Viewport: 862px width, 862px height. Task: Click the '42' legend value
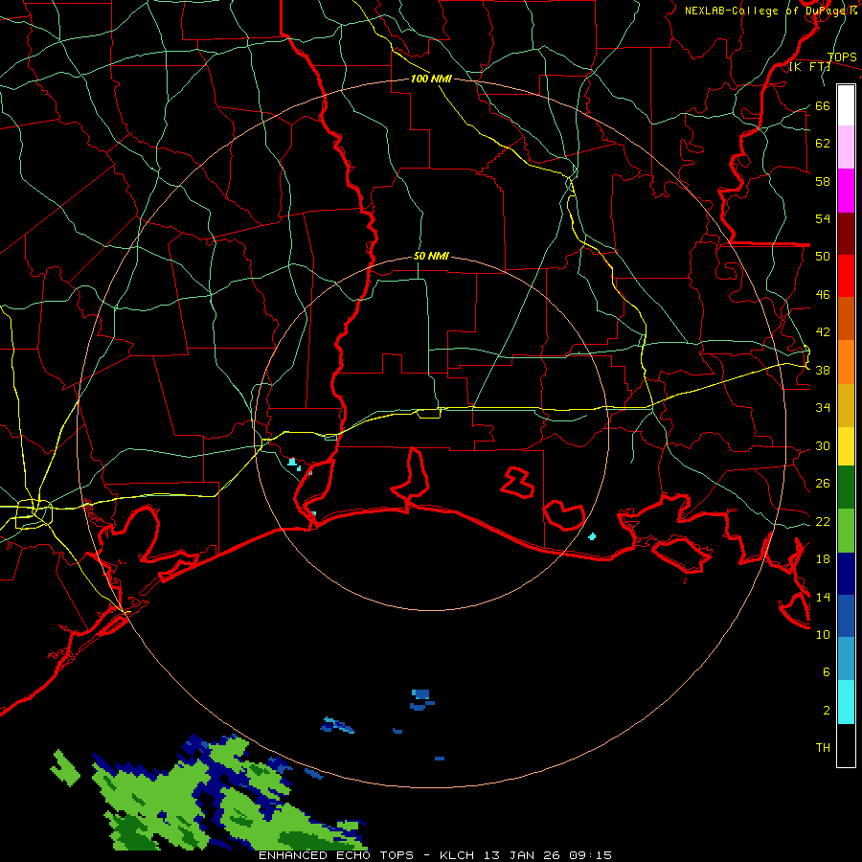pyautogui.click(x=823, y=332)
